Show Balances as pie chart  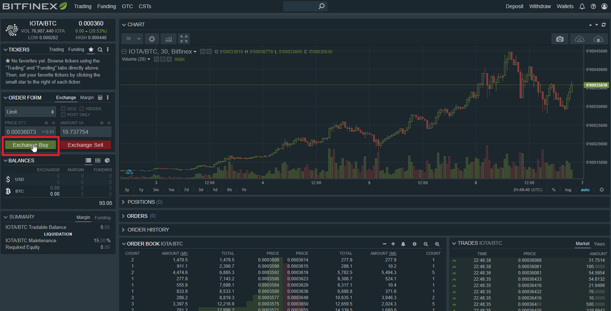pos(107,160)
